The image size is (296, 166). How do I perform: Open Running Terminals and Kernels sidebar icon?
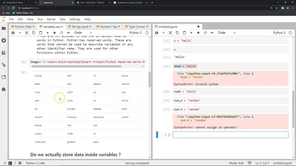[4, 41]
